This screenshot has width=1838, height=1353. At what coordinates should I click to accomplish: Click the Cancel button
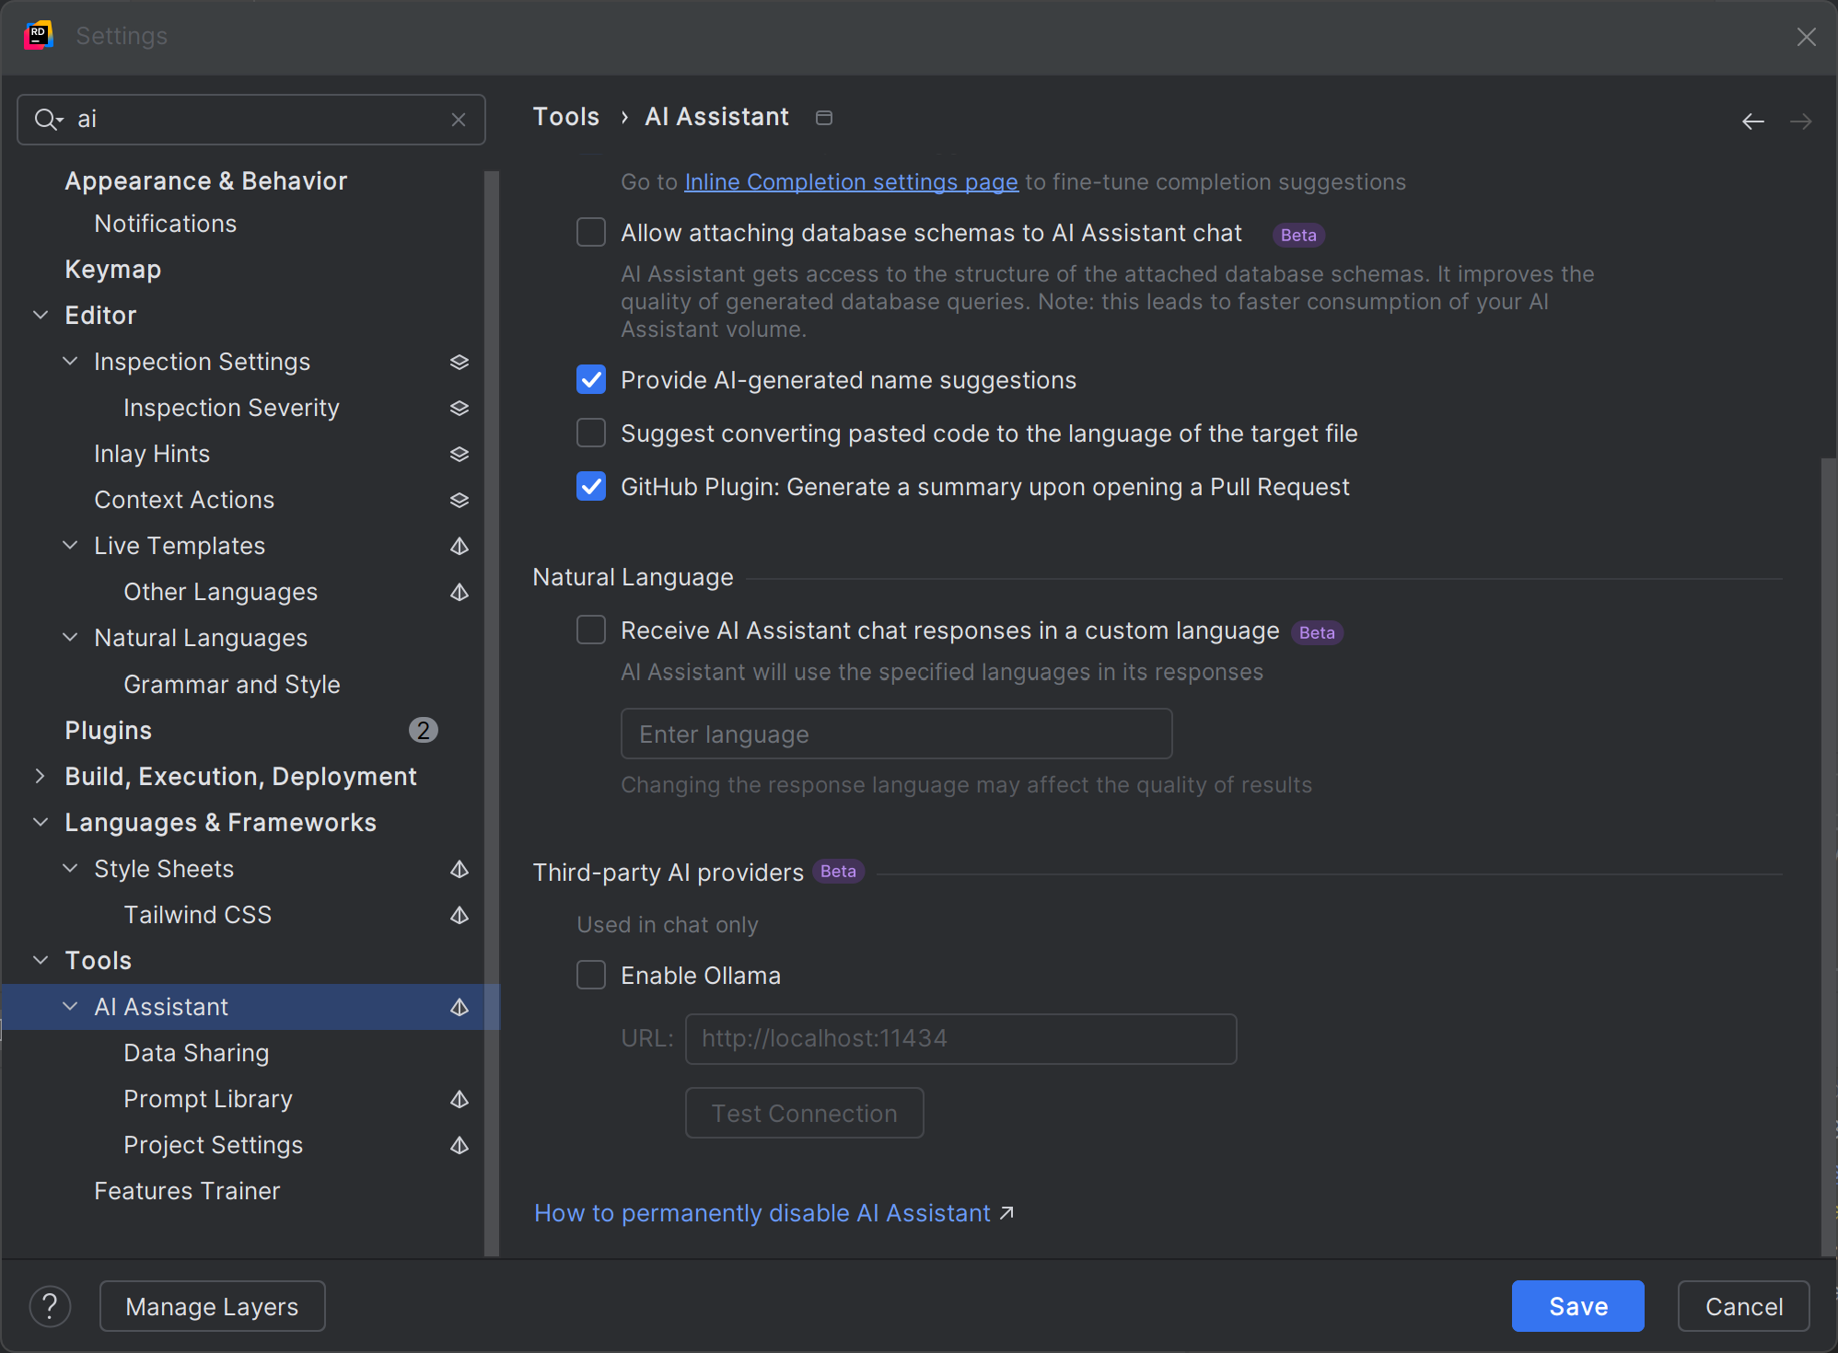point(1743,1306)
